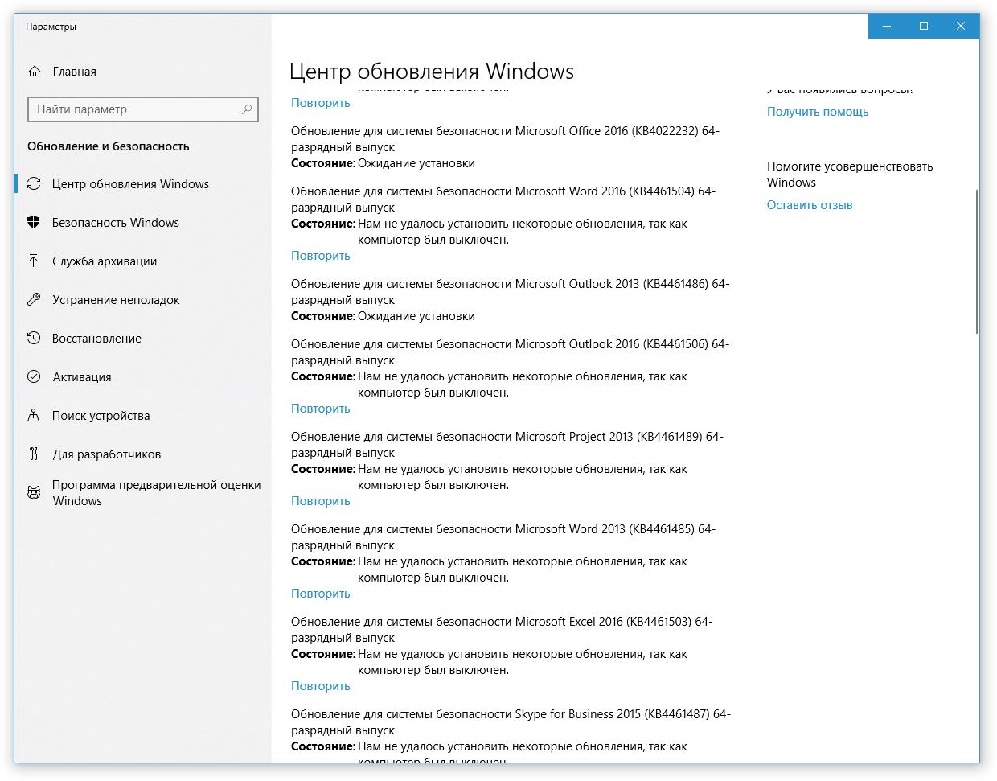Viewport: 997px width, 781px height.
Task: Retry the Word 2016 KB4461504 update
Action: click(321, 256)
